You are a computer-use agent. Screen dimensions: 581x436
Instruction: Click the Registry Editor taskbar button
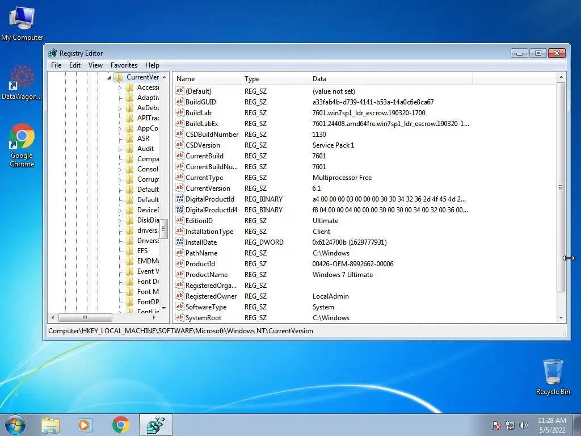(155, 425)
